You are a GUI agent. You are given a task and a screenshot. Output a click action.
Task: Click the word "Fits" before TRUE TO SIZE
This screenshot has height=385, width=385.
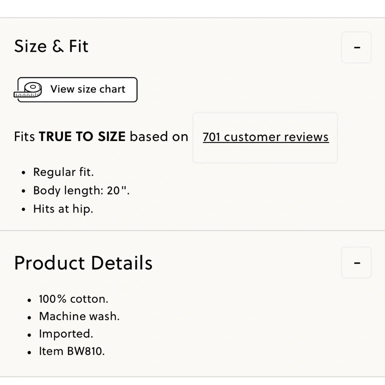[25, 137]
